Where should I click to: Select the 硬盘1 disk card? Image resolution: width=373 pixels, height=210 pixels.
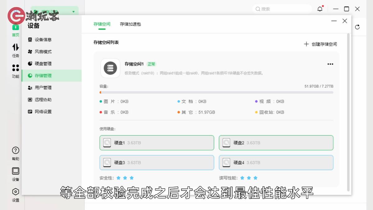[157, 143]
